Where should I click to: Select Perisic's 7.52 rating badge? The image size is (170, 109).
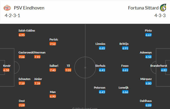[x=53, y=44]
